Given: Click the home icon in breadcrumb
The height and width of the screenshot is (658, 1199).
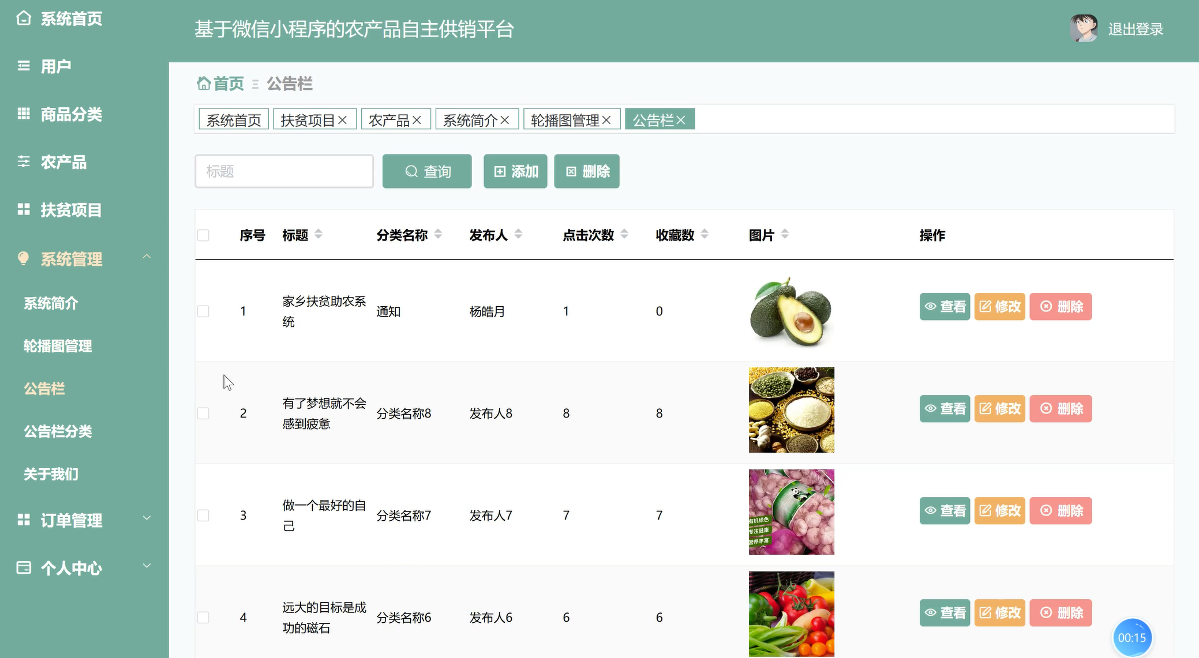Looking at the screenshot, I should point(204,84).
